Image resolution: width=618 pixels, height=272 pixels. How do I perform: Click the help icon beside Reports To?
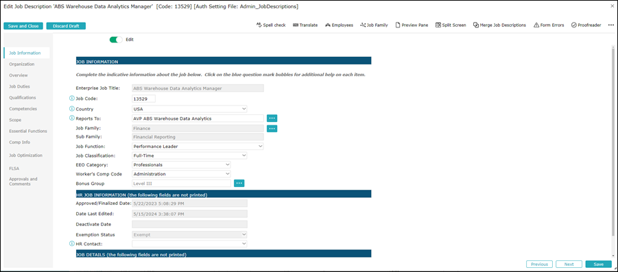(72, 118)
